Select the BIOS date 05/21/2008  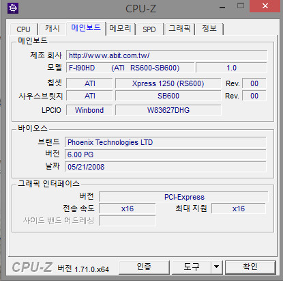pyautogui.click(x=166, y=167)
